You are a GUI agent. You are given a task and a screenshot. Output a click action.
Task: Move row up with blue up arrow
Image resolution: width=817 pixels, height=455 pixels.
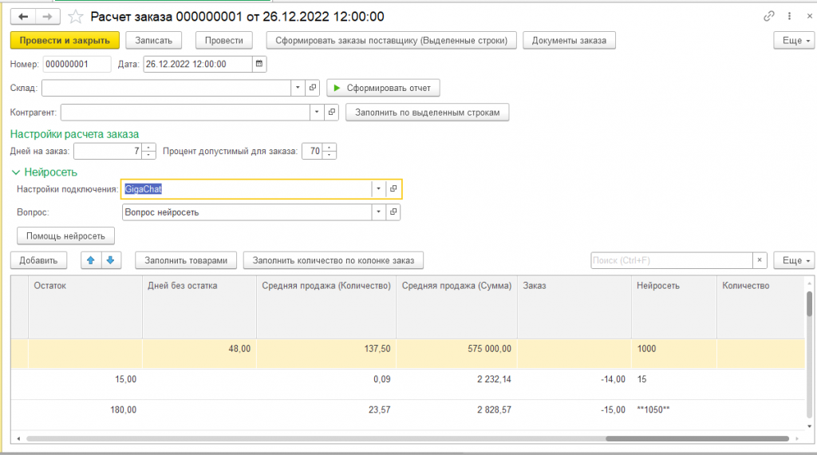pyautogui.click(x=91, y=260)
